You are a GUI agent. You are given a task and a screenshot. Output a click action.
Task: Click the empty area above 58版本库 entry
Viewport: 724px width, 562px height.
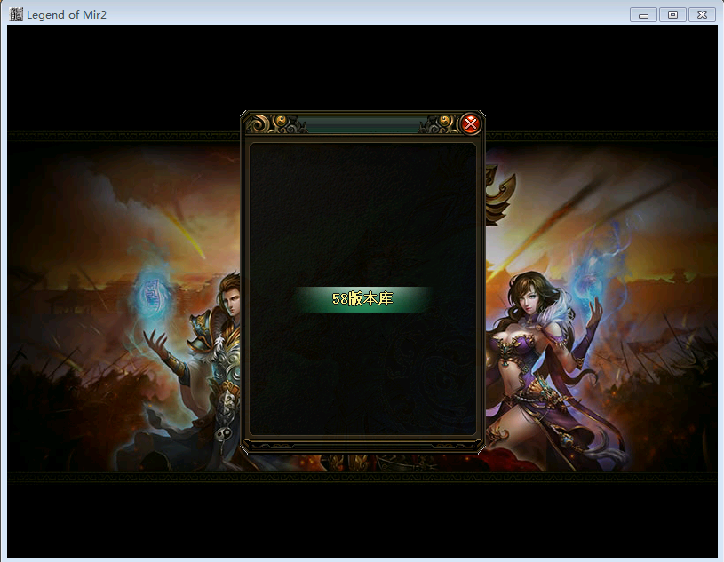[362, 213]
